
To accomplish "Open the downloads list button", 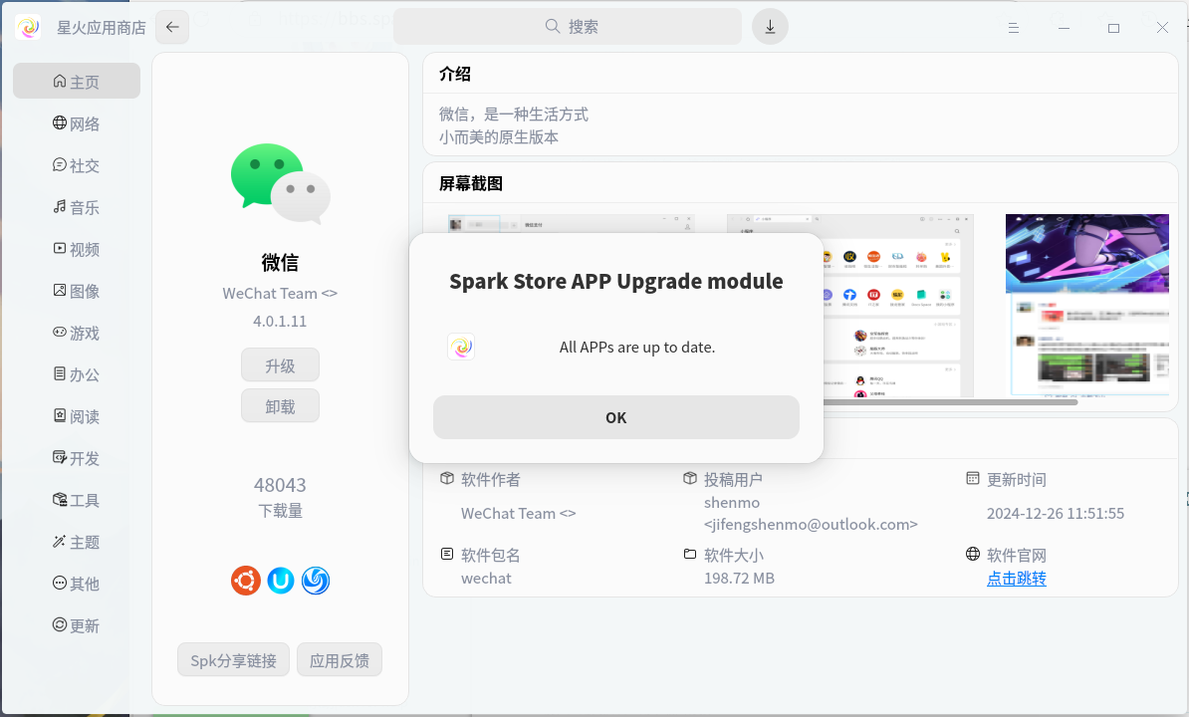I will point(770,27).
